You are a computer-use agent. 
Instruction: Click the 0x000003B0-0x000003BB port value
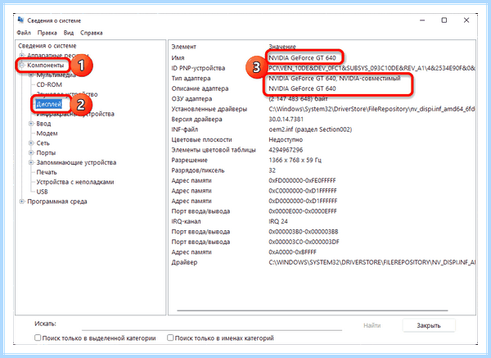tap(304, 232)
